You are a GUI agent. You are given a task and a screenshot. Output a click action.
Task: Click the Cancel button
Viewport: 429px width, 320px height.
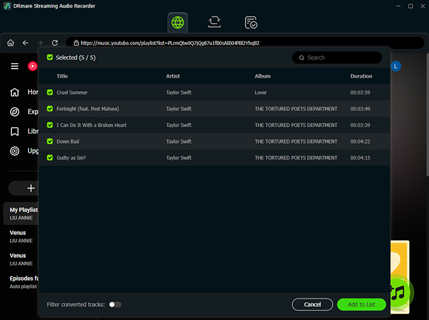(x=312, y=304)
